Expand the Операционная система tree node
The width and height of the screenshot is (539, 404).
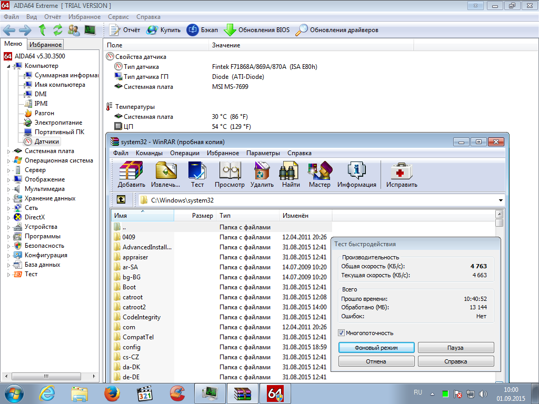click(x=8, y=161)
